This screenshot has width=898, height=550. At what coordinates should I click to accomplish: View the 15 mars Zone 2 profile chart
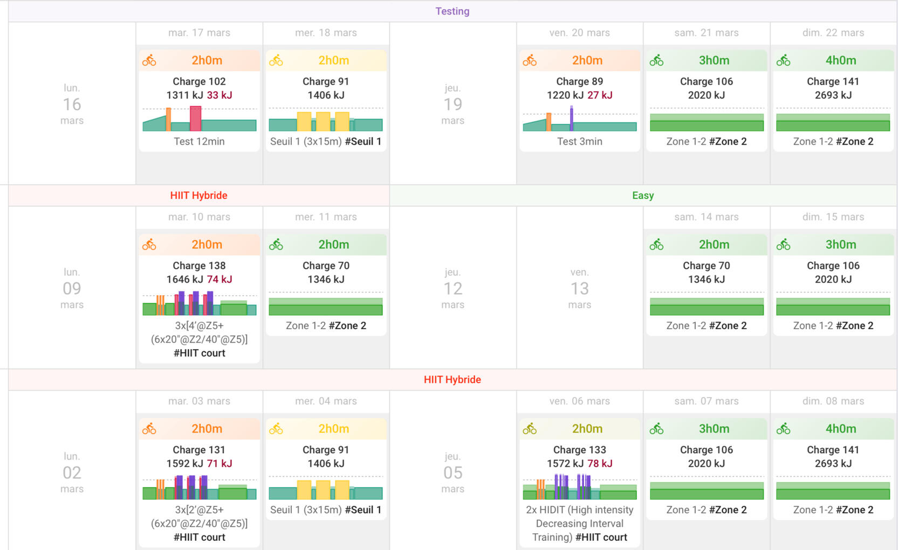(833, 304)
